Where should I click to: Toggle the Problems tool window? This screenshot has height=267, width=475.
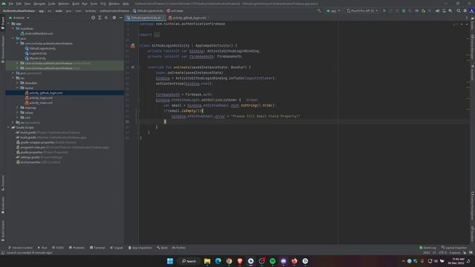[x=76, y=248]
